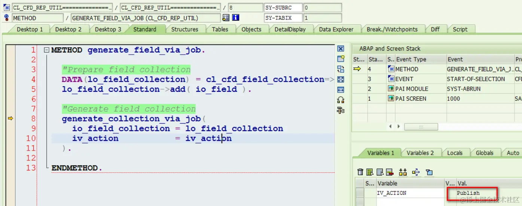Click the close tool icon beside the editor
This screenshot has width=522, height=206.
pyautogui.click(x=341, y=49)
